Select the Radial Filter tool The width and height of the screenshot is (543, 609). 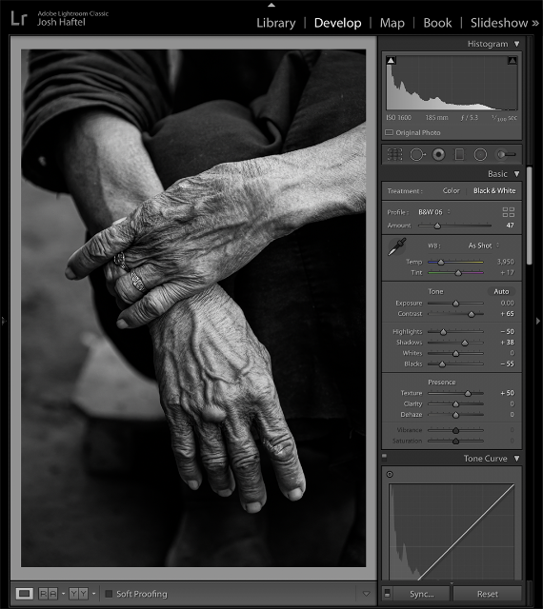click(x=480, y=154)
